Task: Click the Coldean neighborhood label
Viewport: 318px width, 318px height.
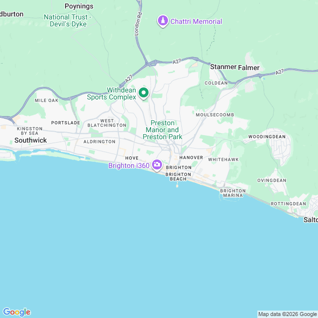Action: pos(216,83)
